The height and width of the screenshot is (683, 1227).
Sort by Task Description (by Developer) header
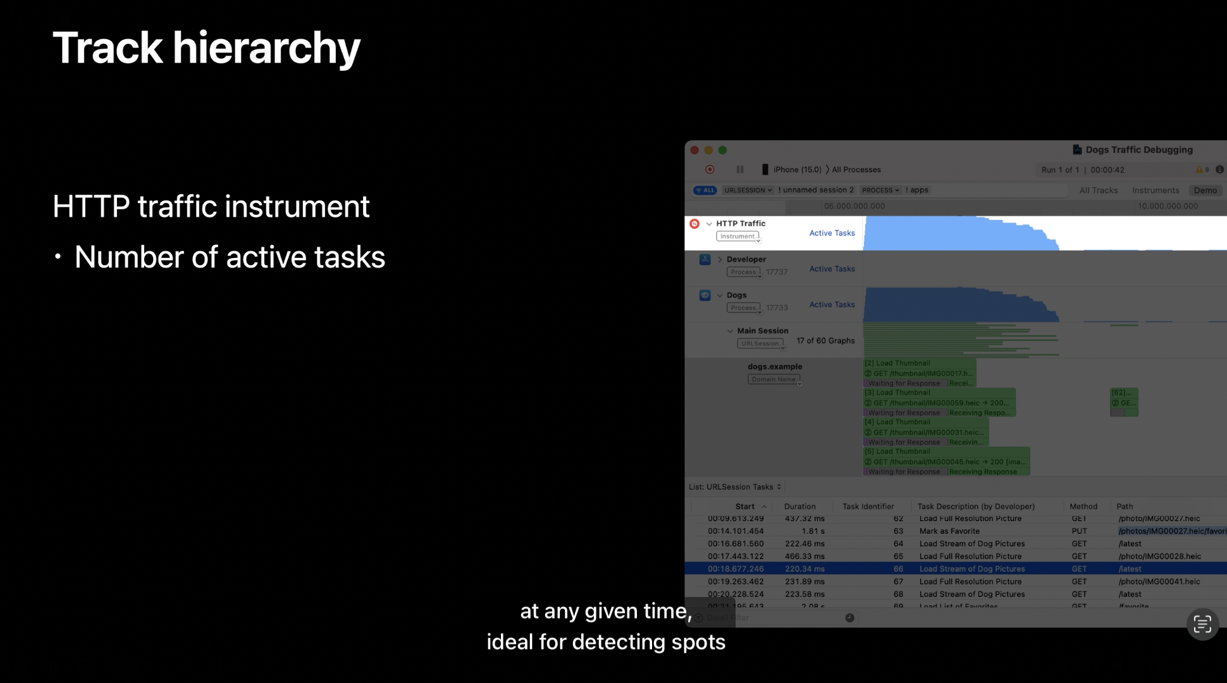(976, 507)
